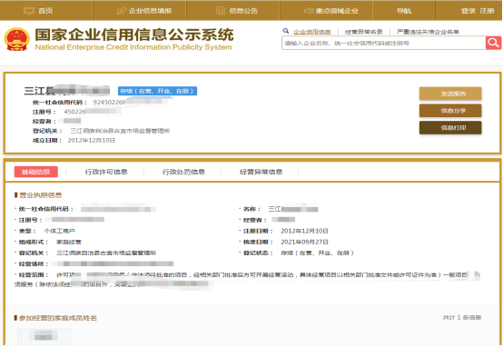Click the small blue magnifier above search box
Screen dimensions: 503x347
click(x=285, y=31)
